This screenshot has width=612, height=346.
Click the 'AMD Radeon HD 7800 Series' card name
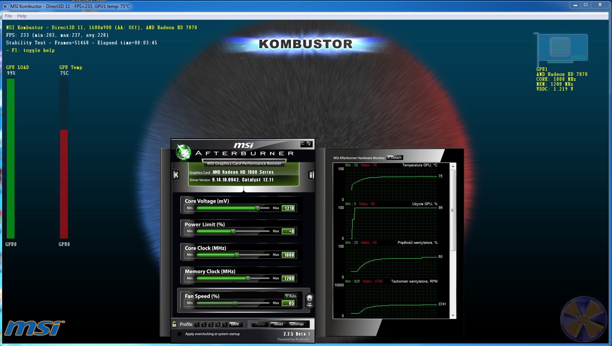243,172
